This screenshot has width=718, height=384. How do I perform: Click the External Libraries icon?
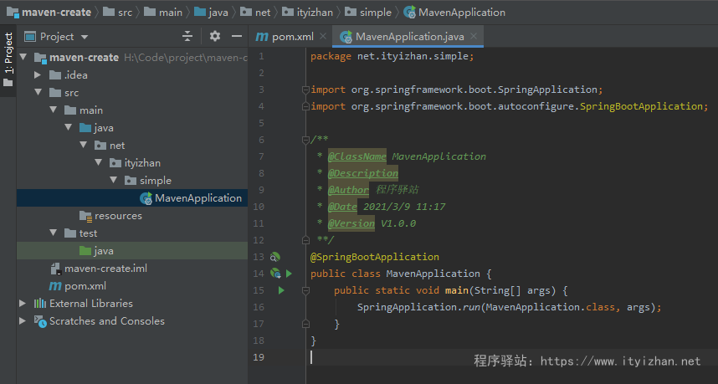(x=40, y=304)
